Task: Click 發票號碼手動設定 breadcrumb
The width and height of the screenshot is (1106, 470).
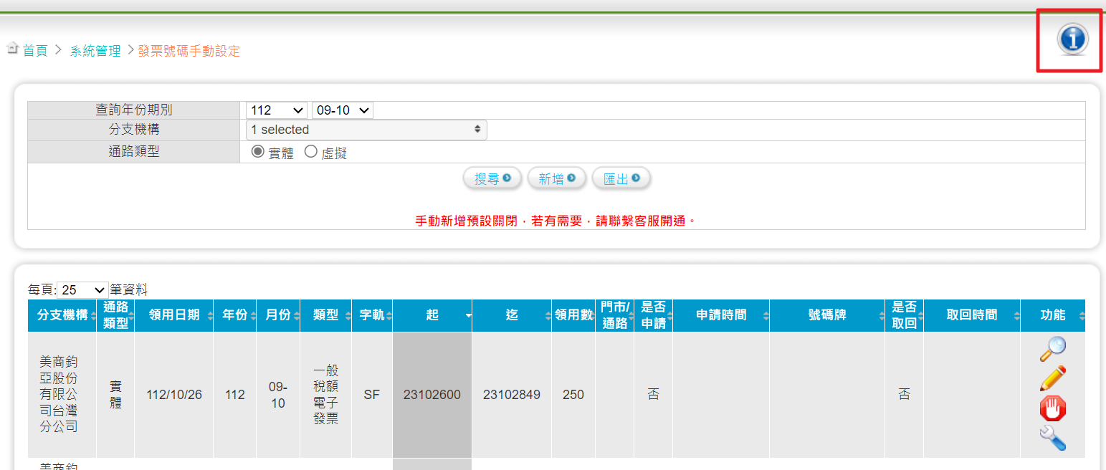Action: click(x=189, y=51)
